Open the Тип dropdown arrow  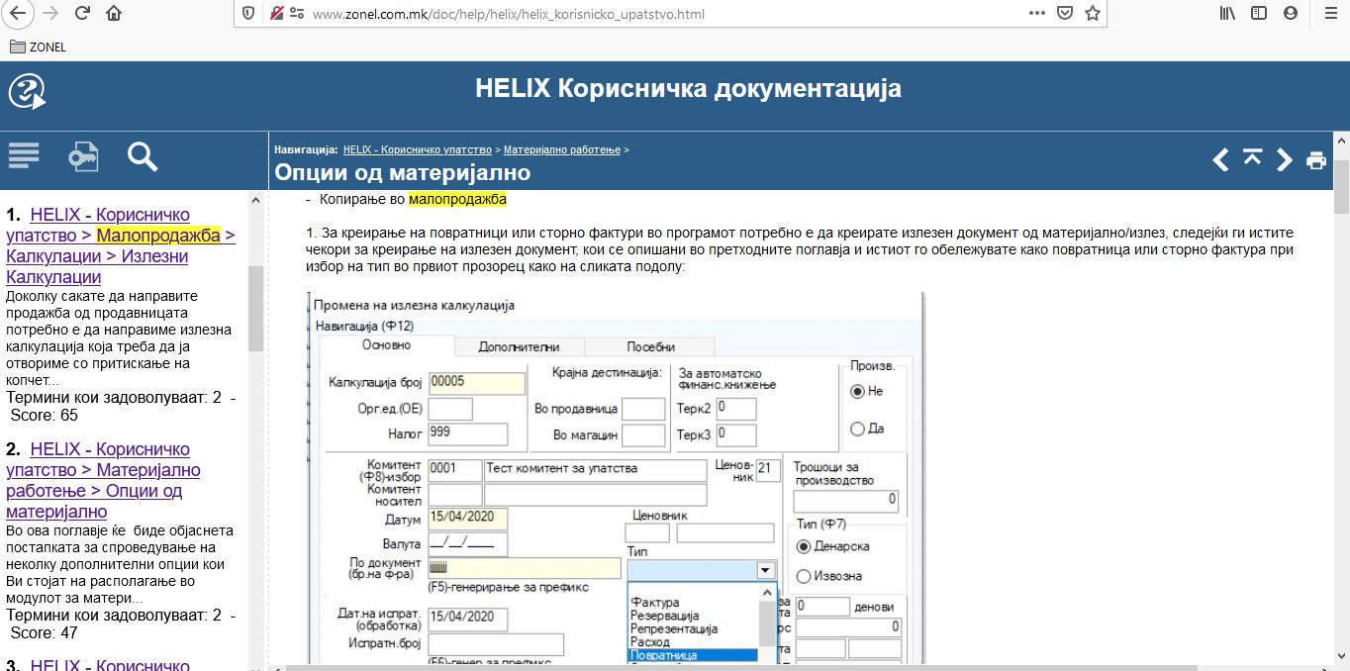pos(765,570)
